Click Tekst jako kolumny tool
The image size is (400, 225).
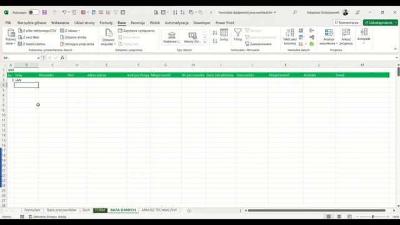coord(290,37)
